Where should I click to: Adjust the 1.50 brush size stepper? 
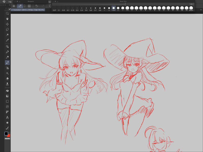click(194, 4)
